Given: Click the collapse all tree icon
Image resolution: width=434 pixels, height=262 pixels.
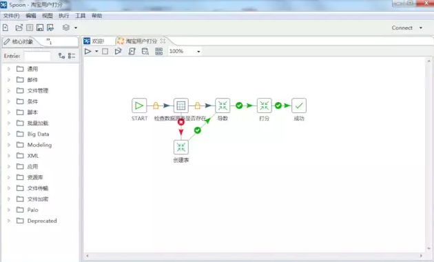Looking at the screenshot, I should 72,56.
